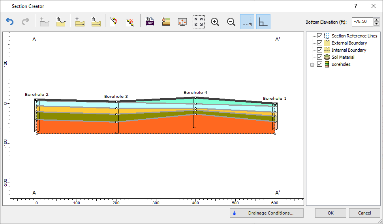Toggle the External Boundary checkbox
The height and width of the screenshot is (224, 383).
(320, 43)
